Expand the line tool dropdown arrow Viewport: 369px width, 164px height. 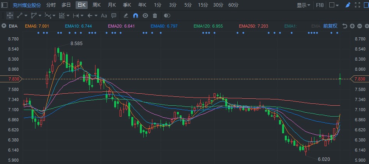(x=26, y=16)
